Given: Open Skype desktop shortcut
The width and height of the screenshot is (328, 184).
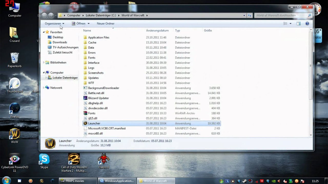Looking at the screenshot, I should 44,161.
